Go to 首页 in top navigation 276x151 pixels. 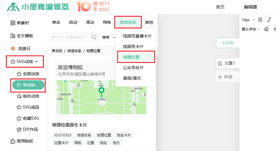click(x=220, y=7)
